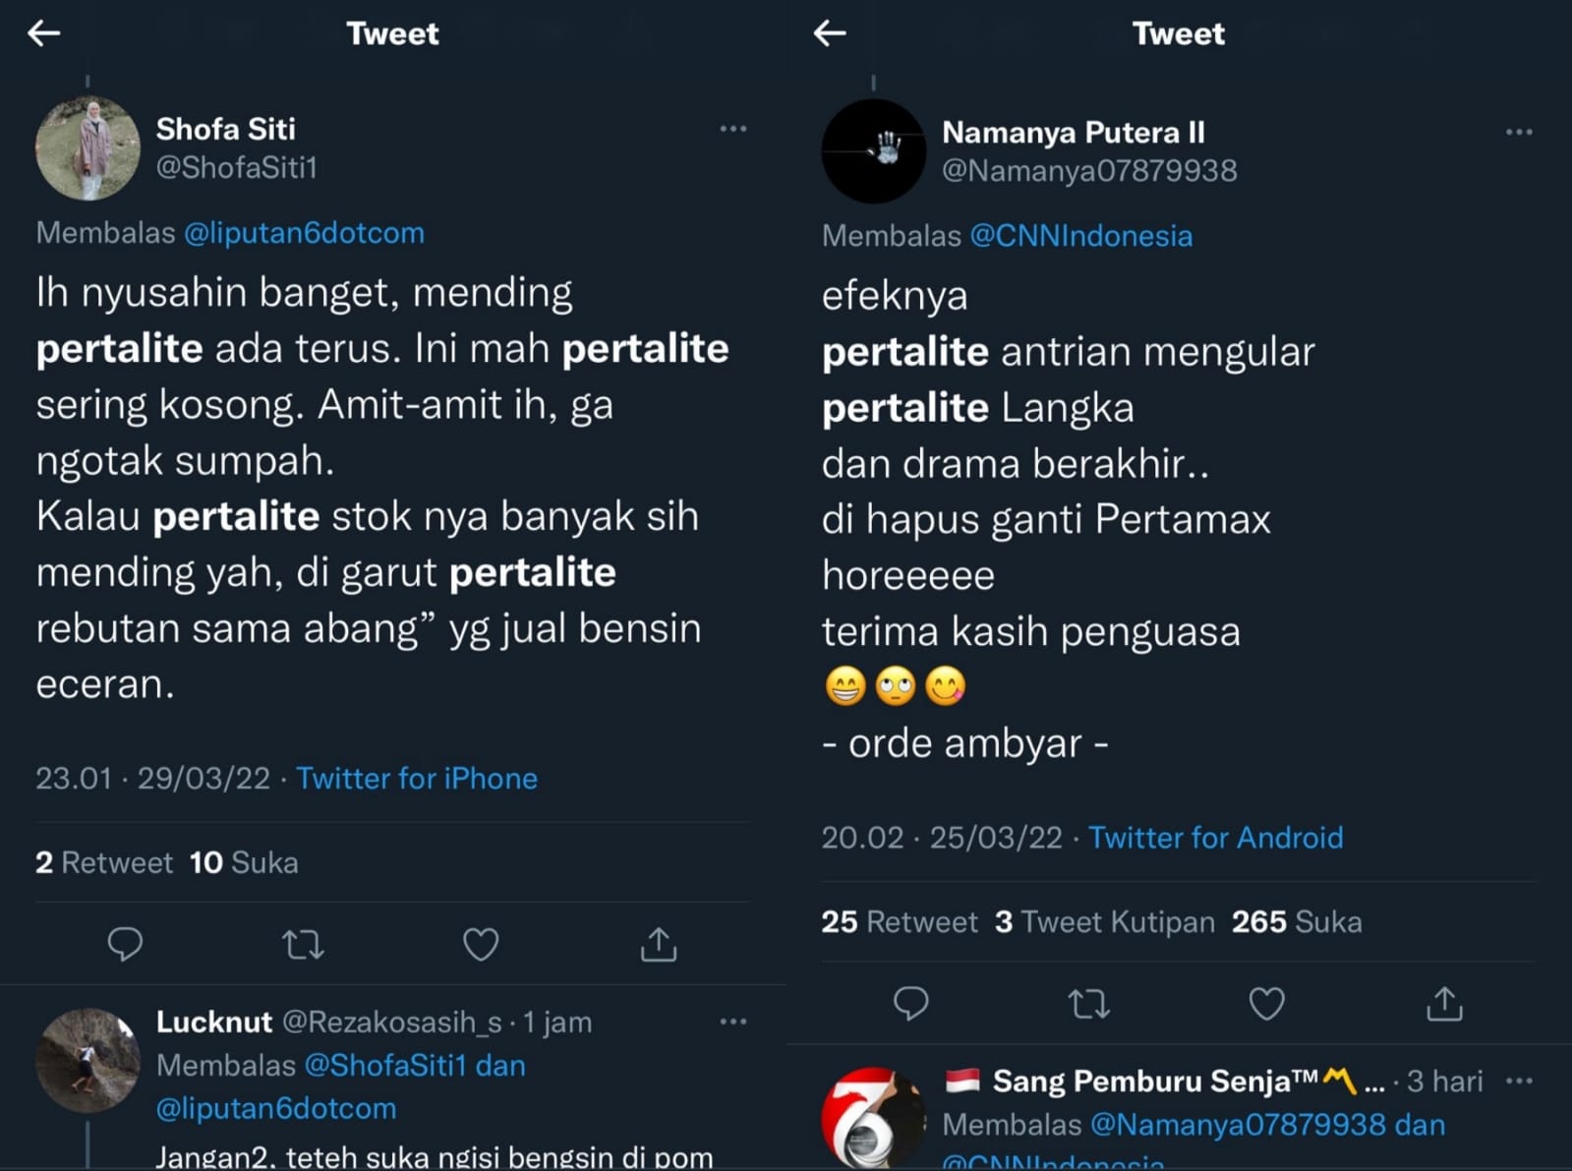This screenshot has height=1171, width=1572.
Task: View the 25 Retweet list
Action: click(x=900, y=922)
